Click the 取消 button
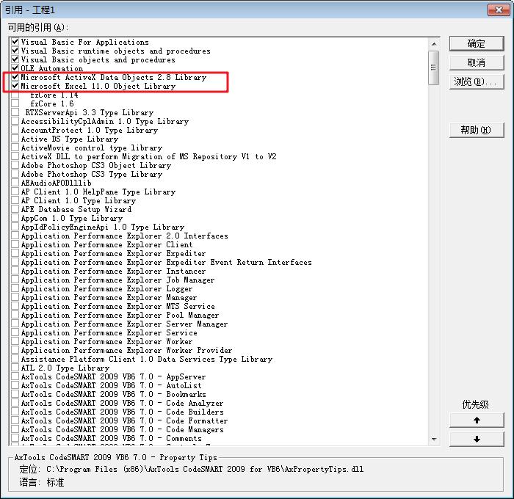 point(477,62)
